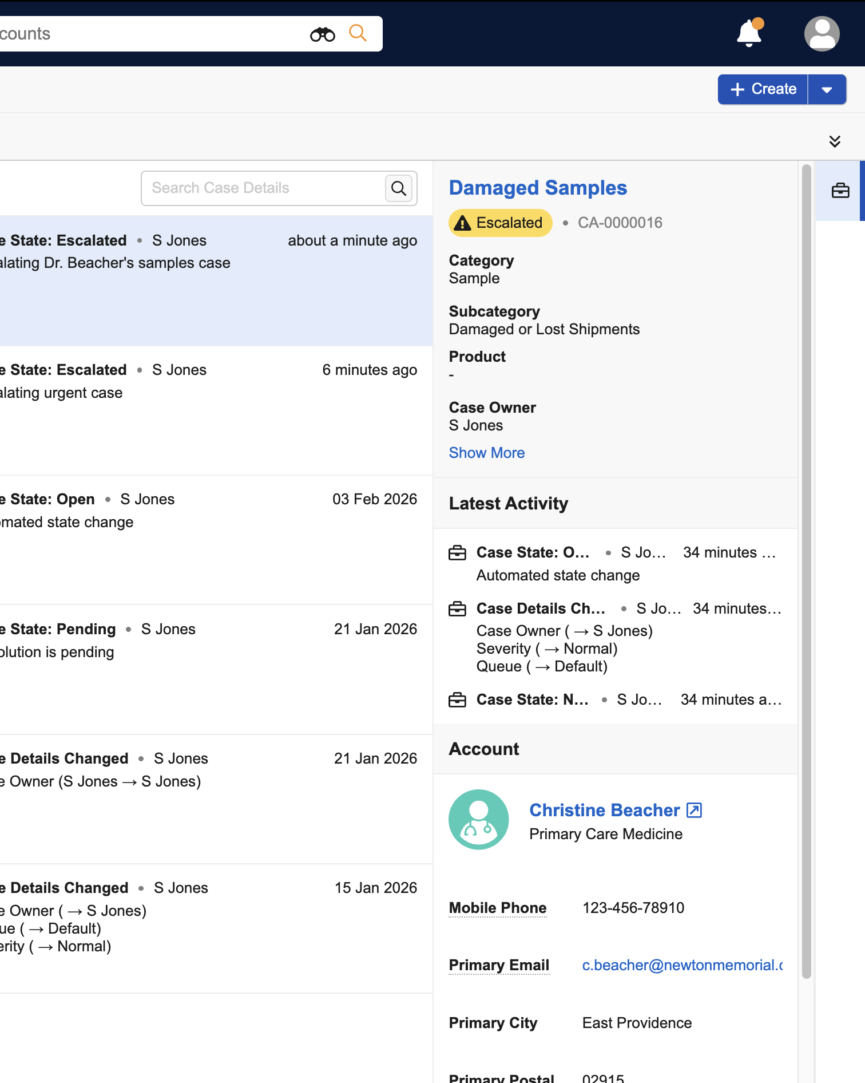This screenshot has width=865, height=1083.
Task: Select the briefcase case panel tab
Action: [x=840, y=191]
